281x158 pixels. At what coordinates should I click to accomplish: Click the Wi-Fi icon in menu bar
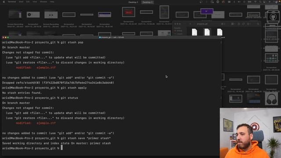coord(256,2)
